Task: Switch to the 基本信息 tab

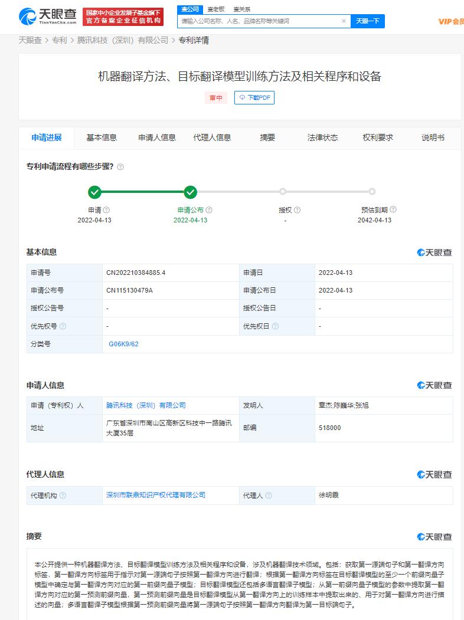Action: coord(102,137)
